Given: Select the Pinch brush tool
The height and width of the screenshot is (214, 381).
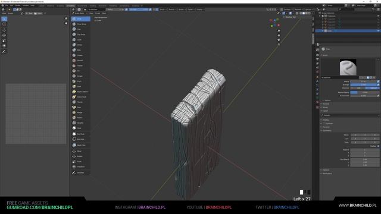Looking at the screenshot, I should pyautogui.click(x=81, y=81).
